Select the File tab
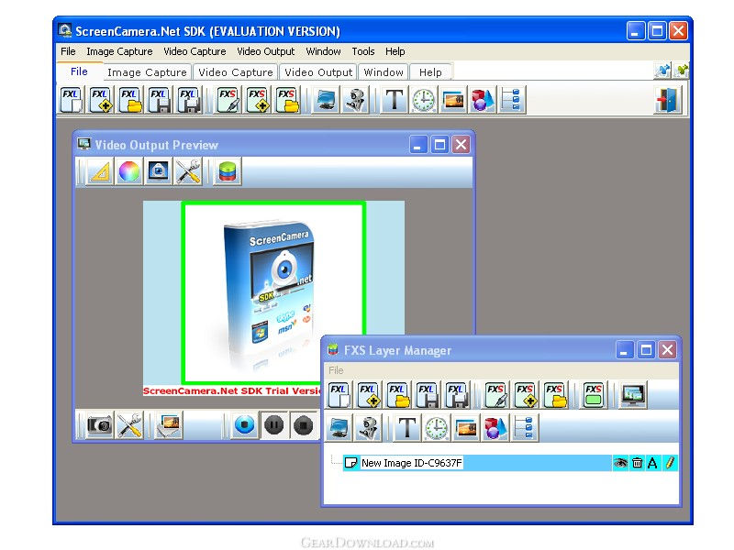734x550 pixels. pos(79,71)
